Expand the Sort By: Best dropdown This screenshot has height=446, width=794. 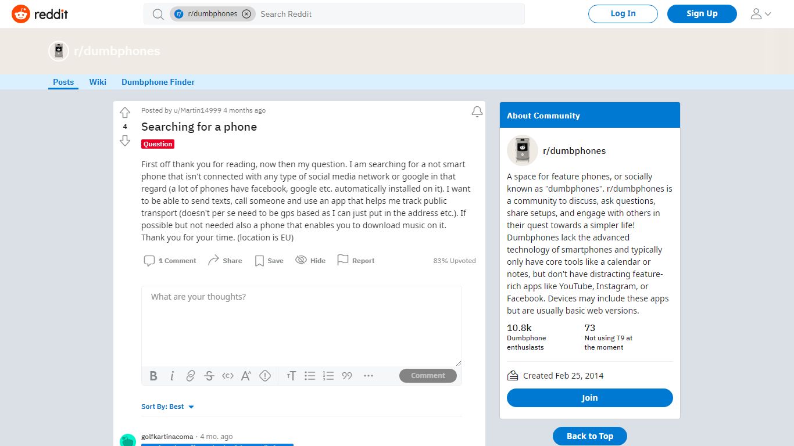(167, 407)
